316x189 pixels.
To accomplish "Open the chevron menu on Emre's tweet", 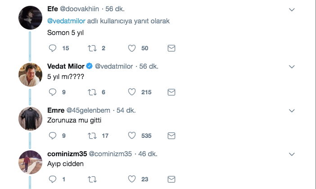I will (x=292, y=111).
